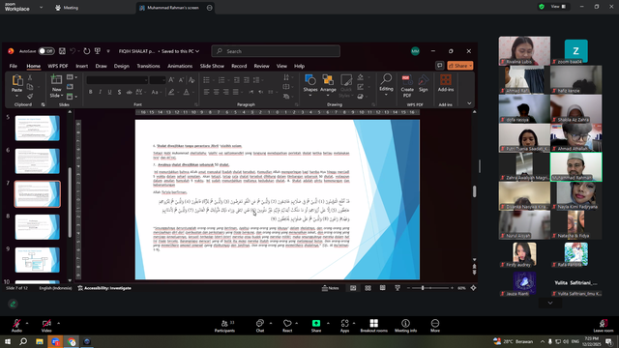Toggle the AutoSave switch in PowerPoint

click(x=46, y=51)
